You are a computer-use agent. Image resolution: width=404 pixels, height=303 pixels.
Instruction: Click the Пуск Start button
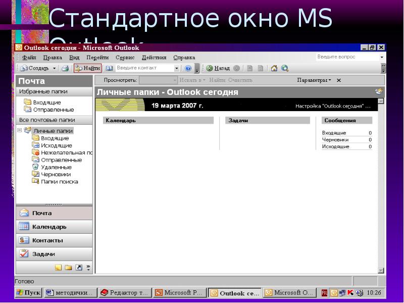coord(28,293)
